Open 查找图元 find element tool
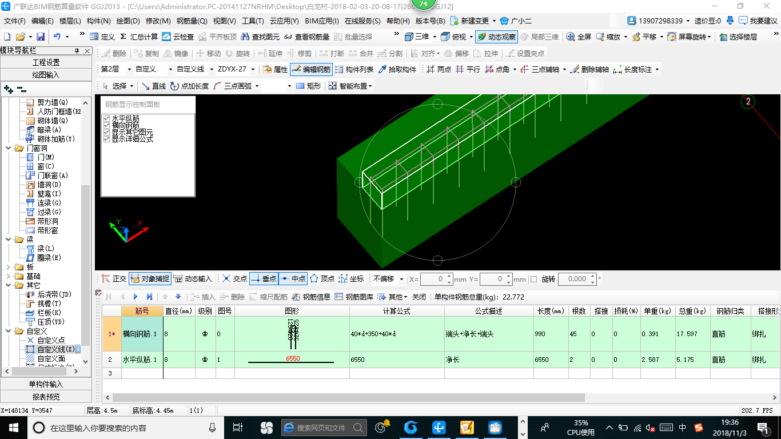781x439 pixels. click(x=260, y=37)
